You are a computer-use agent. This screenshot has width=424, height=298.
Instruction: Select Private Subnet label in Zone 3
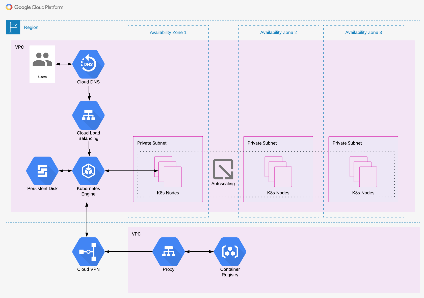coord(347,143)
